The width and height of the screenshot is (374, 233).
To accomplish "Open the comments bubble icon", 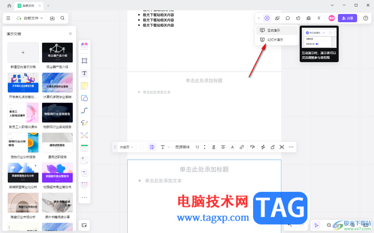I will click(288, 18).
